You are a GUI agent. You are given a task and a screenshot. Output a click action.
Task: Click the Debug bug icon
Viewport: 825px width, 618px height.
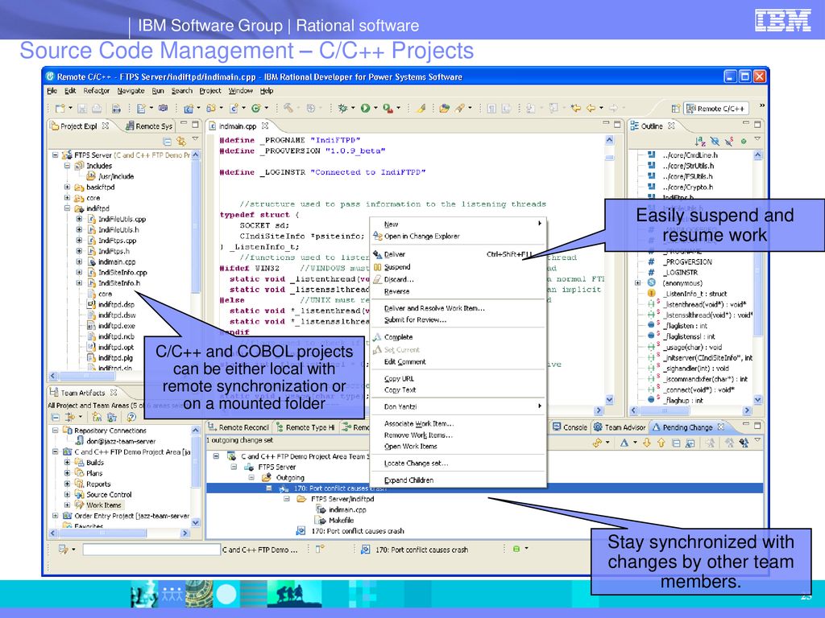(x=342, y=109)
